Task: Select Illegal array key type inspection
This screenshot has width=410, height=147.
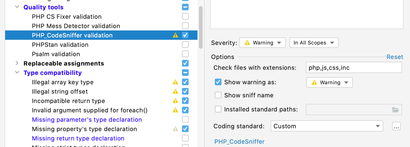Action: tap(63, 82)
